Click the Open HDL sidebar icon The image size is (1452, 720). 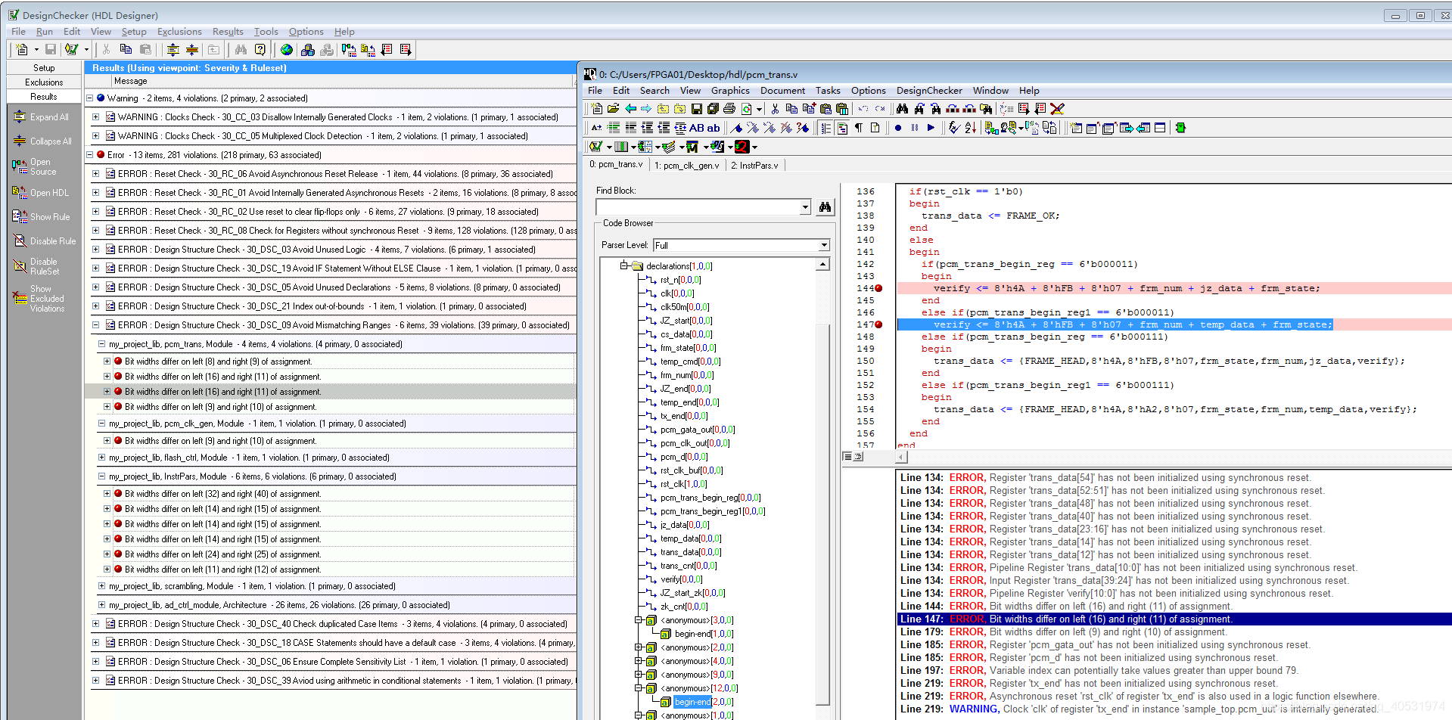point(20,193)
